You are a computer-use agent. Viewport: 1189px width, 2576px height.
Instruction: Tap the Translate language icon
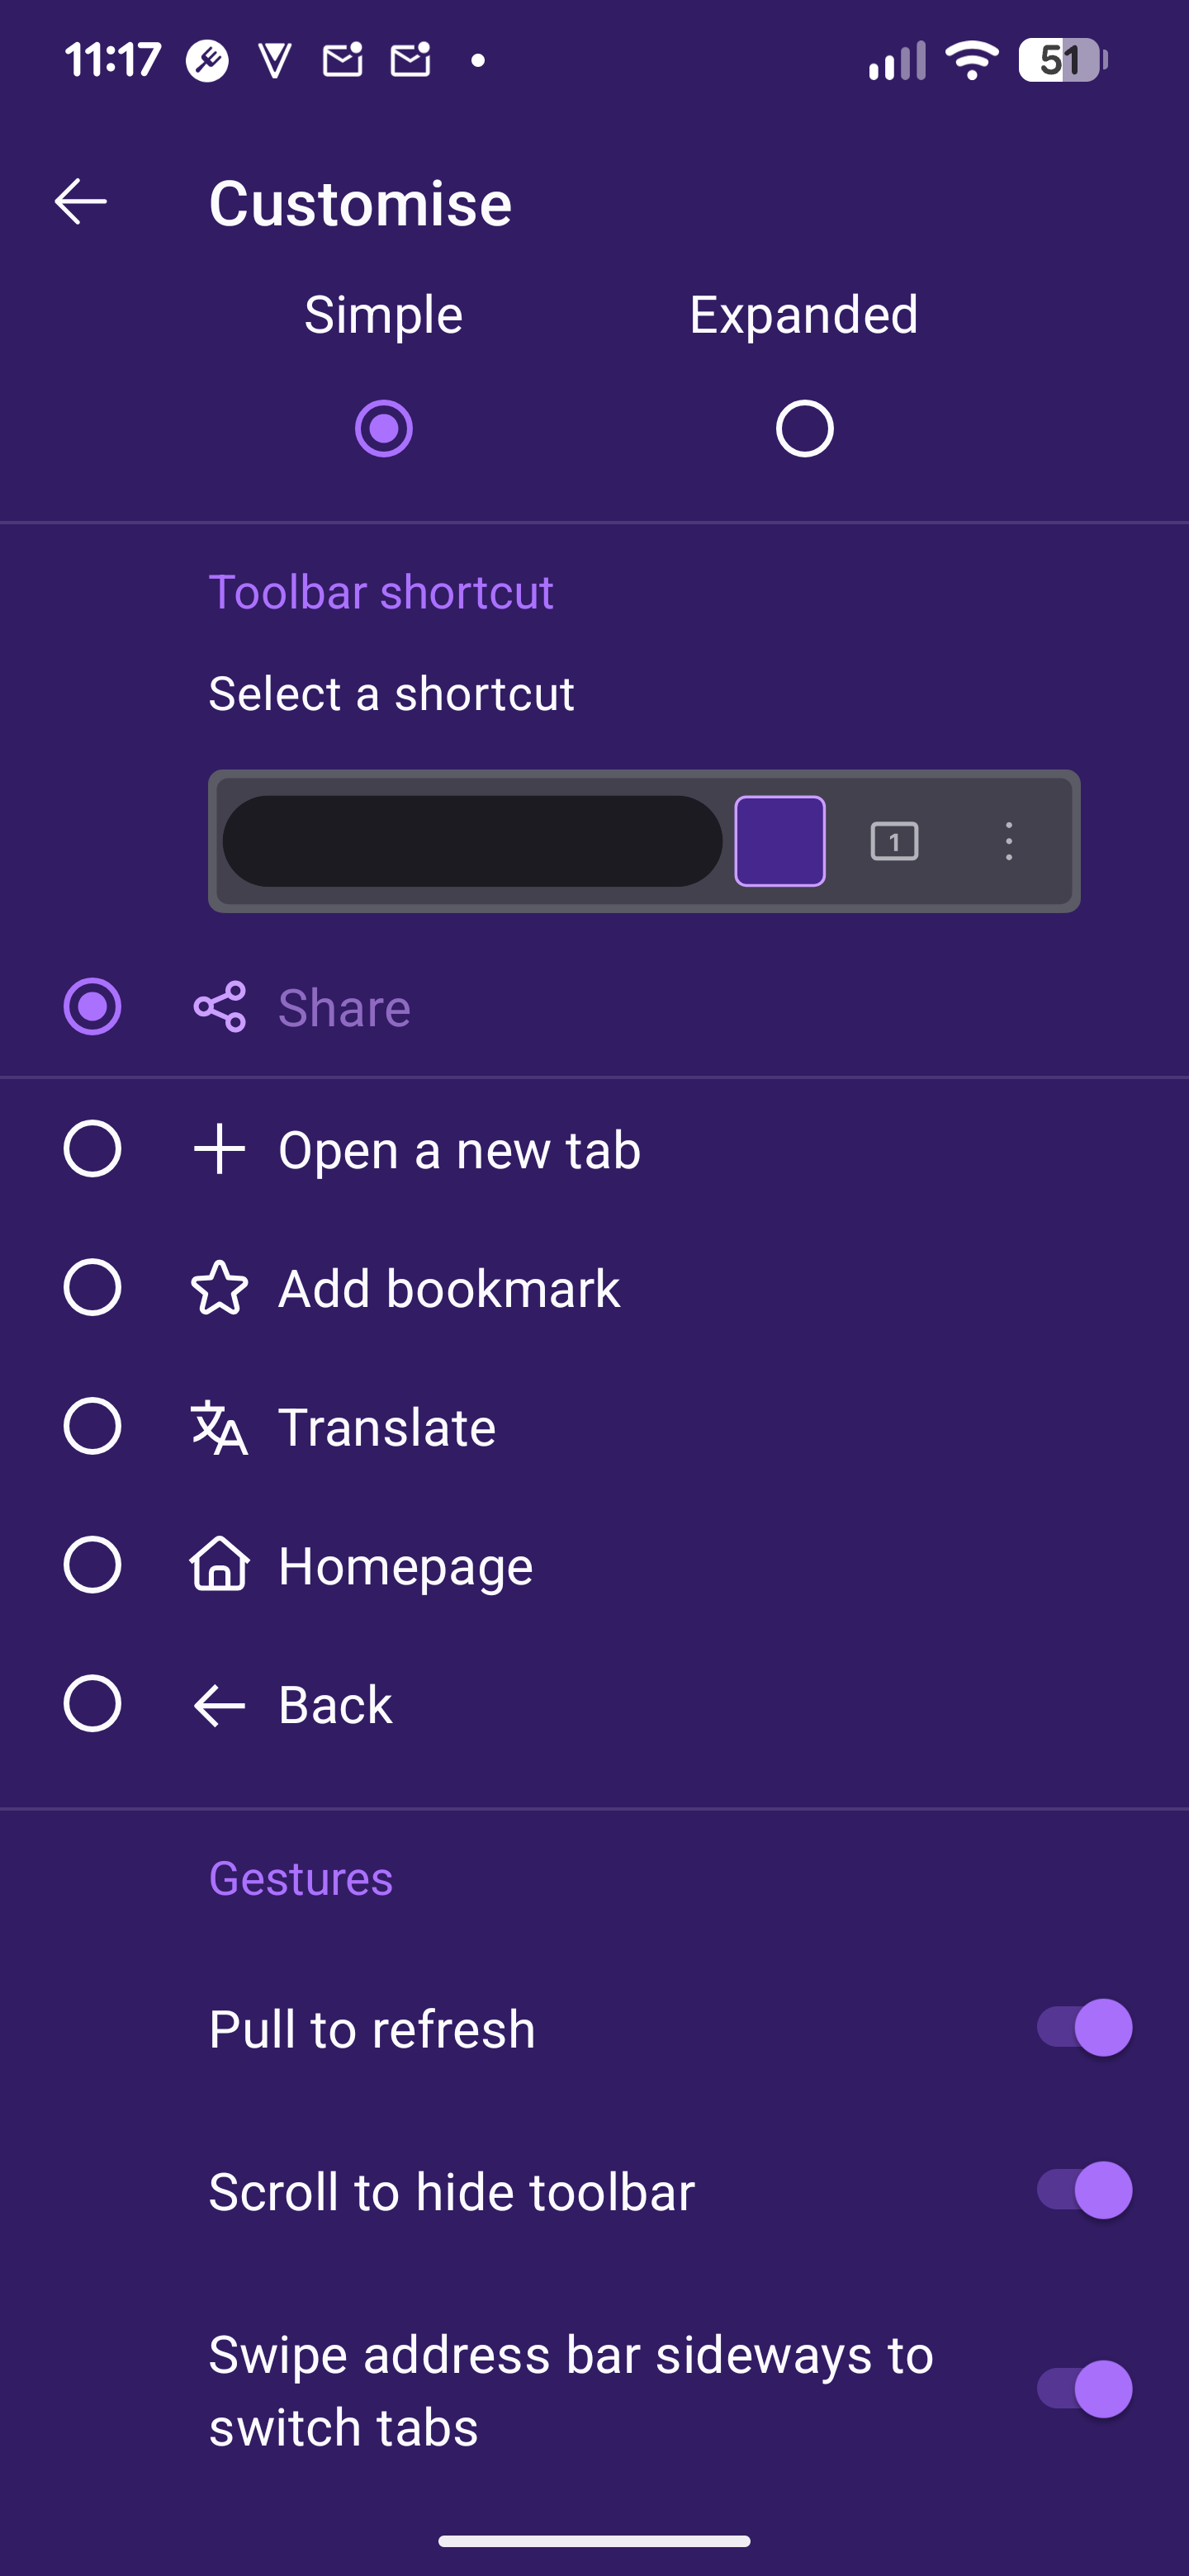[x=219, y=1427]
